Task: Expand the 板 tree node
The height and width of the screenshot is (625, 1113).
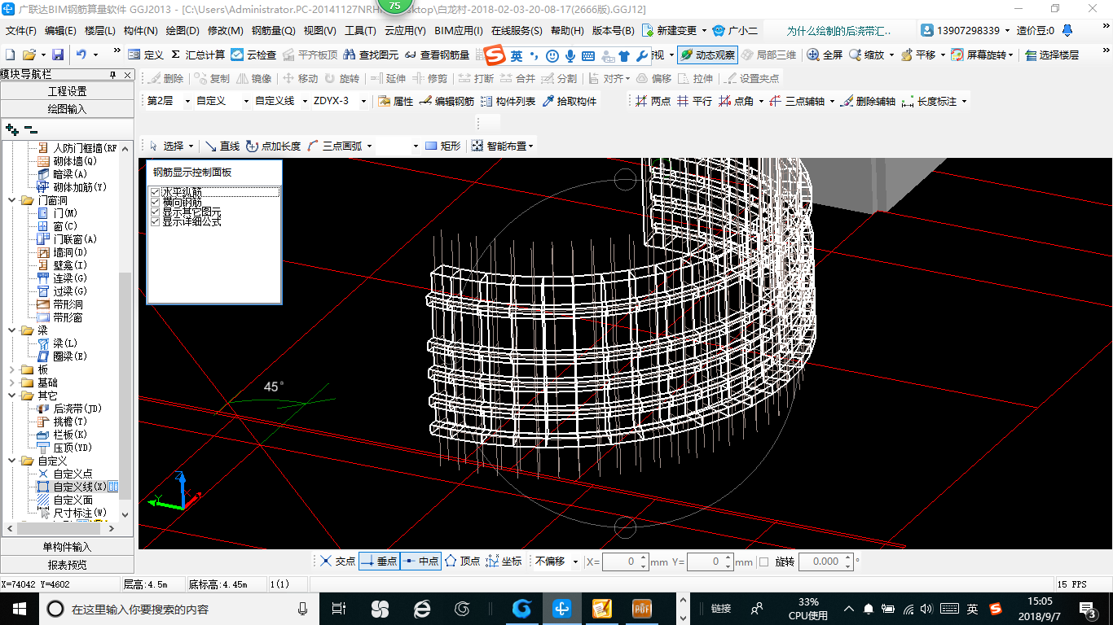Action: point(11,369)
